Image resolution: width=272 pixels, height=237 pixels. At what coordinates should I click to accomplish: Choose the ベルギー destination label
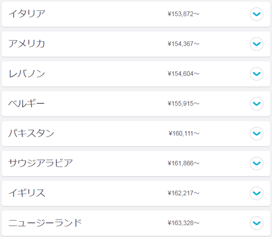pos(27,103)
